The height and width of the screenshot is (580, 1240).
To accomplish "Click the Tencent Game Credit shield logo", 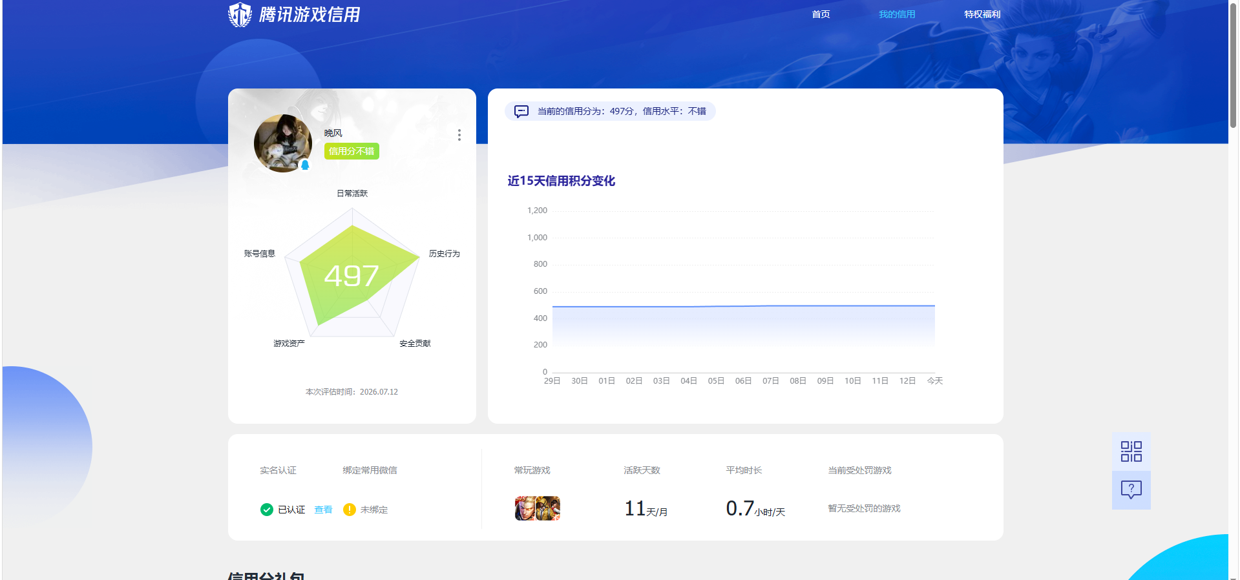I will [x=240, y=14].
